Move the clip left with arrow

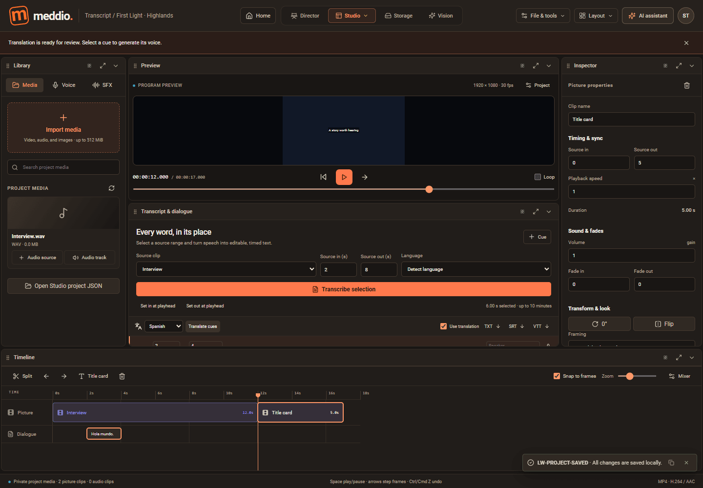click(x=46, y=376)
